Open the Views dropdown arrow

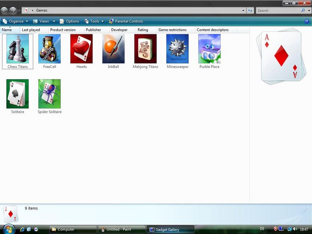click(54, 21)
